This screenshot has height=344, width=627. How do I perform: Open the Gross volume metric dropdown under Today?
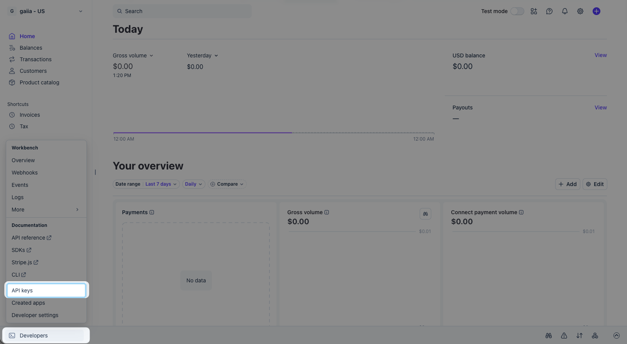pyautogui.click(x=133, y=55)
